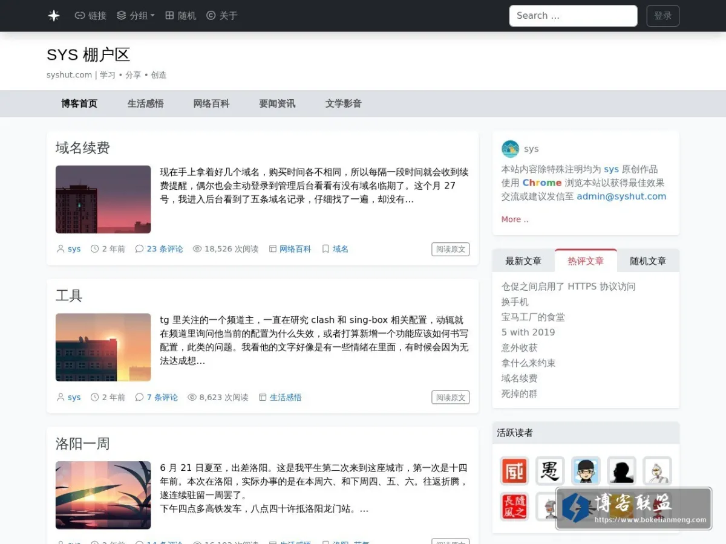Open the 洛阳一周 article title
The height and width of the screenshot is (544, 726).
(82, 444)
